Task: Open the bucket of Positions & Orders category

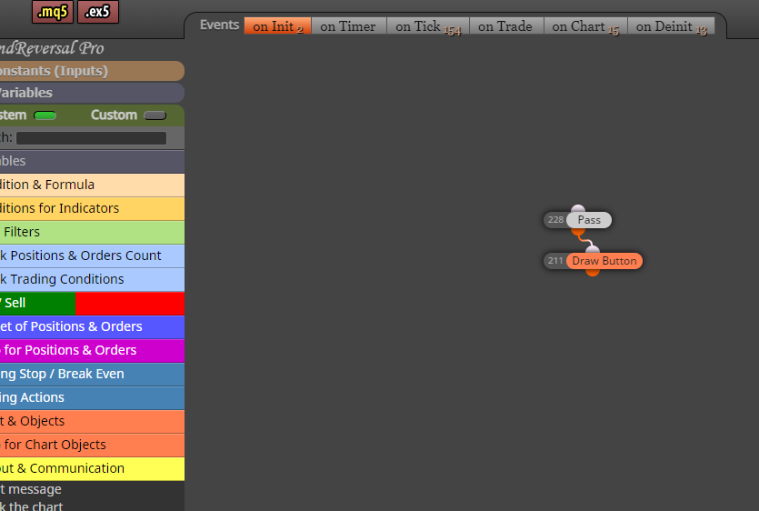Action: (x=92, y=327)
